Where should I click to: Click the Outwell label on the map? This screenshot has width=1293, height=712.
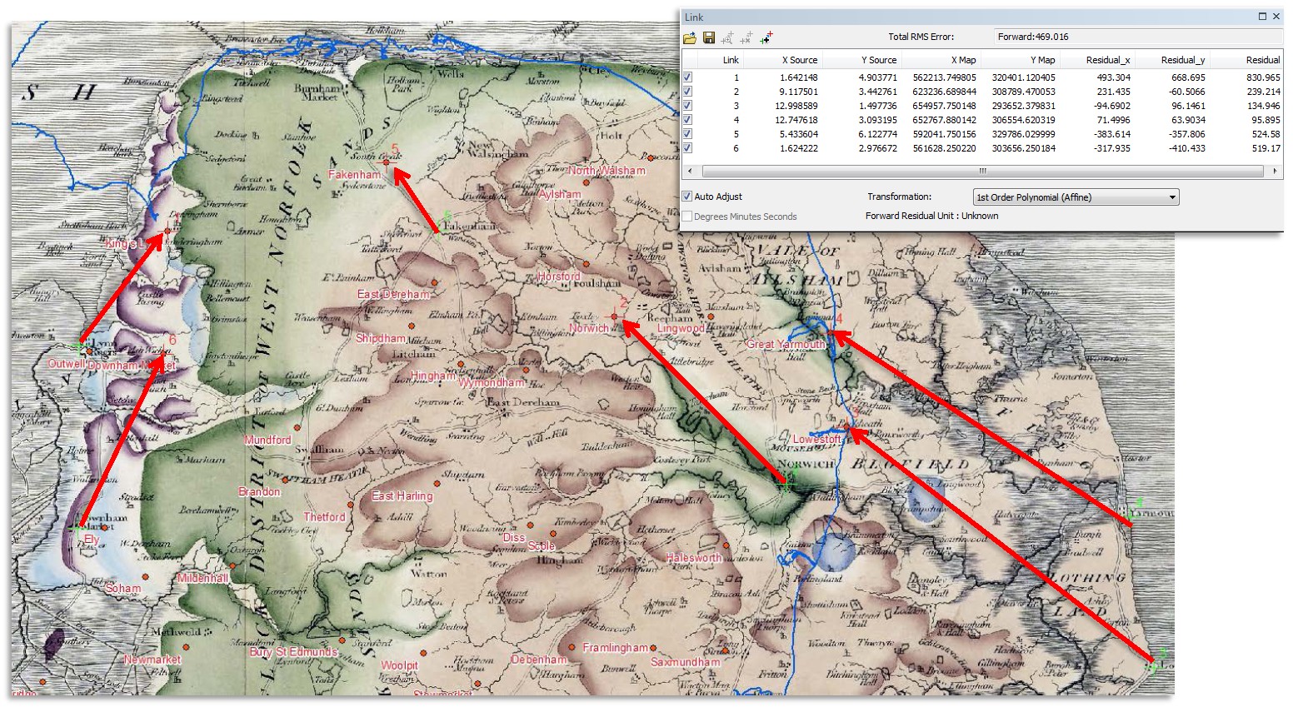point(67,364)
